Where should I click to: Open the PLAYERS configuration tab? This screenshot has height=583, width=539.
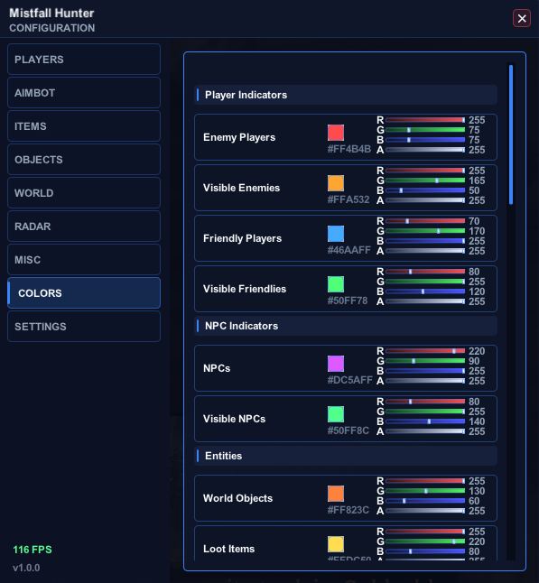coord(84,60)
